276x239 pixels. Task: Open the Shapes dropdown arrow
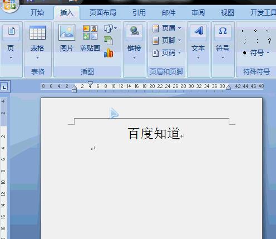(x=116, y=28)
